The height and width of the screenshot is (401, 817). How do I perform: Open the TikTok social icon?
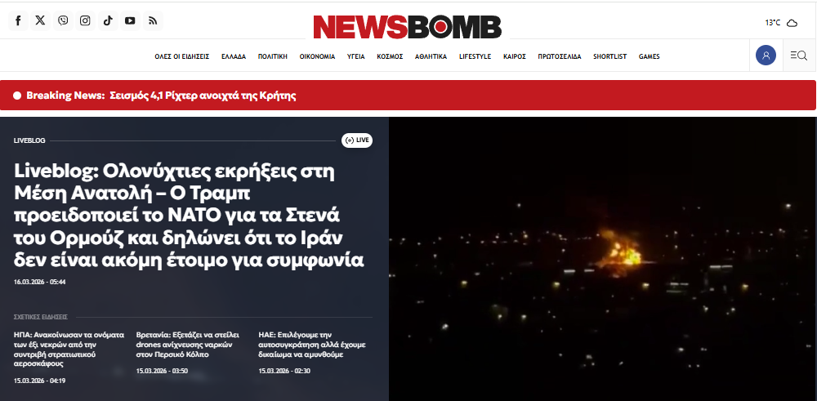pos(108,21)
